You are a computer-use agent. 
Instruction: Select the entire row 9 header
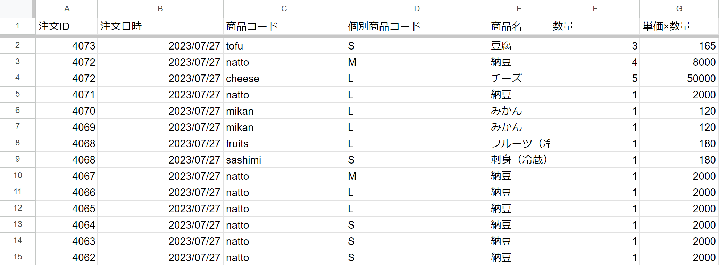[x=17, y=159]
